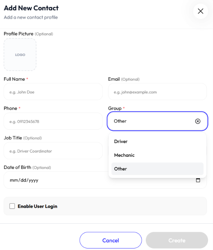
Task: Click the Group field label
Action: [x=115, y=108]
